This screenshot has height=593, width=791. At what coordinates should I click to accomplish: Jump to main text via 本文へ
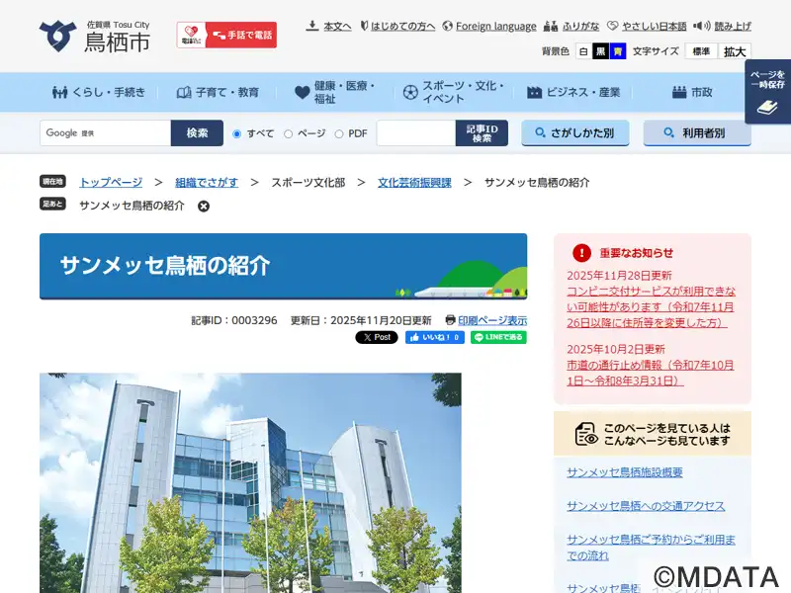pos(337,26)
